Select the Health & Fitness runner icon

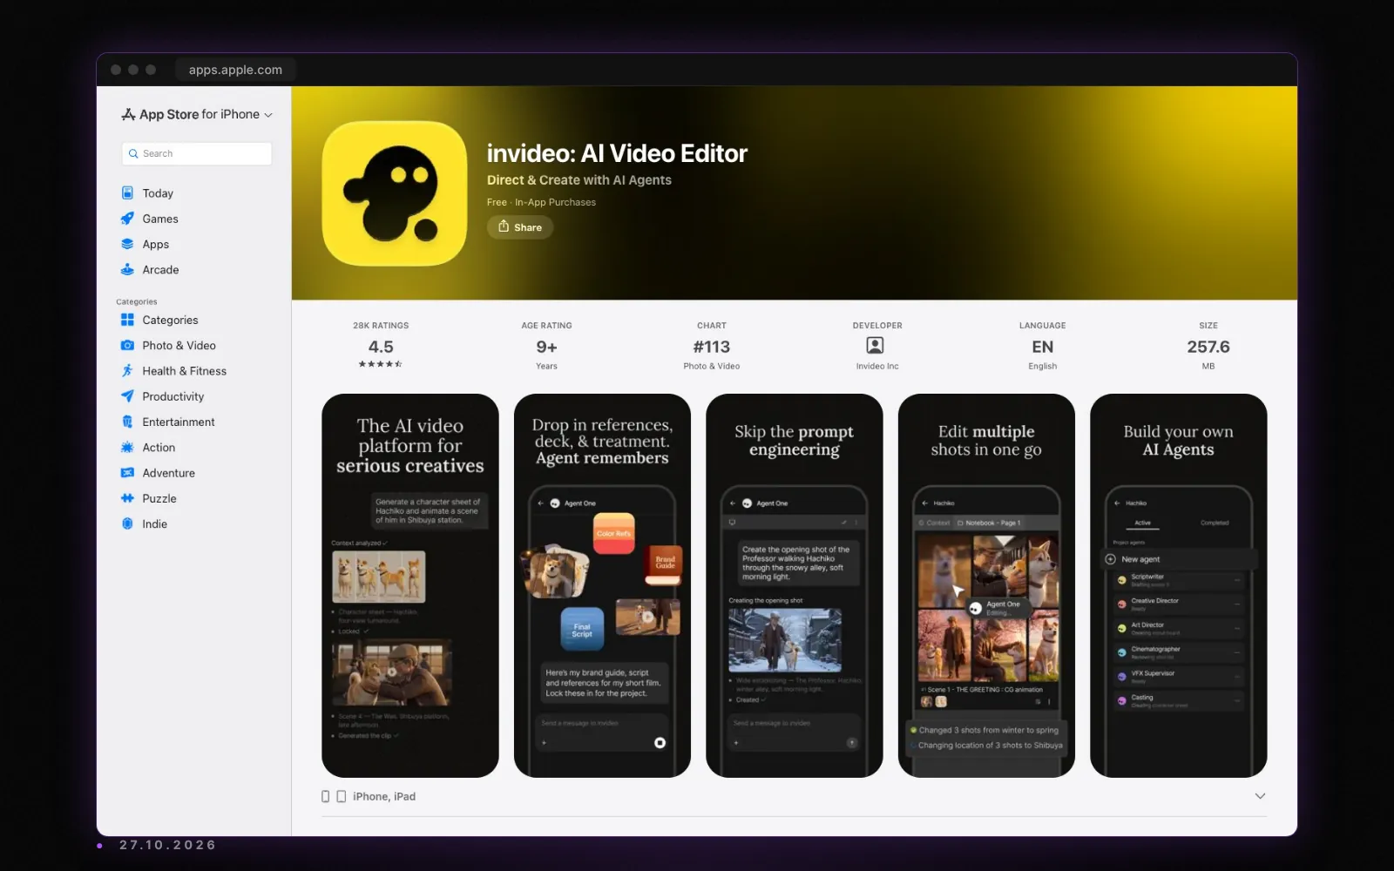pos(127,370)
